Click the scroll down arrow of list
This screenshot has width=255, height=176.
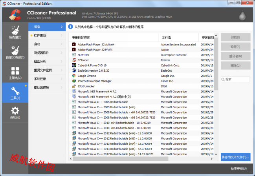click(216, 154)
